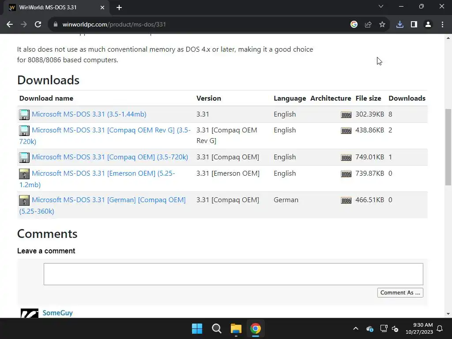
Task: Open the 9:30 AM clock and calendar
Action: click(x=419, y=328)
